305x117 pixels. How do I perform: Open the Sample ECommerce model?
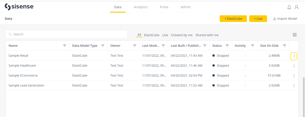pos(23,75)
